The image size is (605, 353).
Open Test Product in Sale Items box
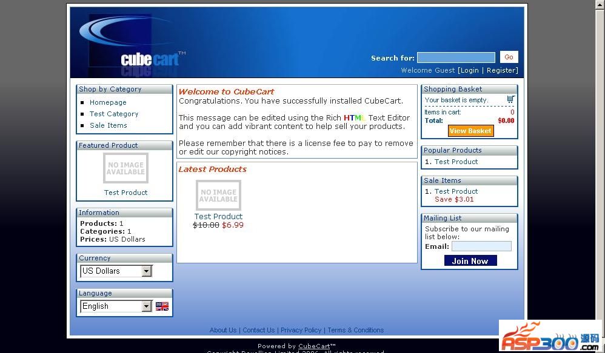coord(456,191)
